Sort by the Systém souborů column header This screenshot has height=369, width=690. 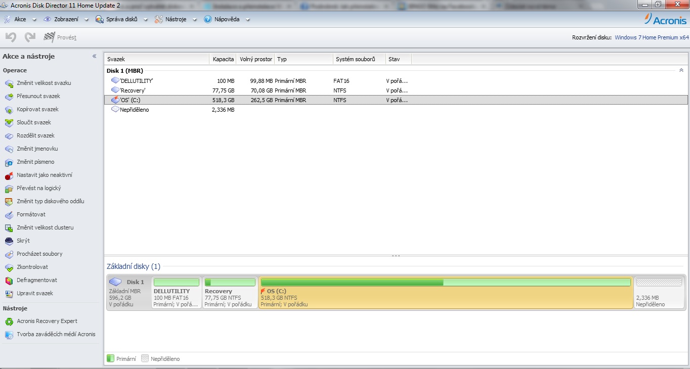point(359,59)
